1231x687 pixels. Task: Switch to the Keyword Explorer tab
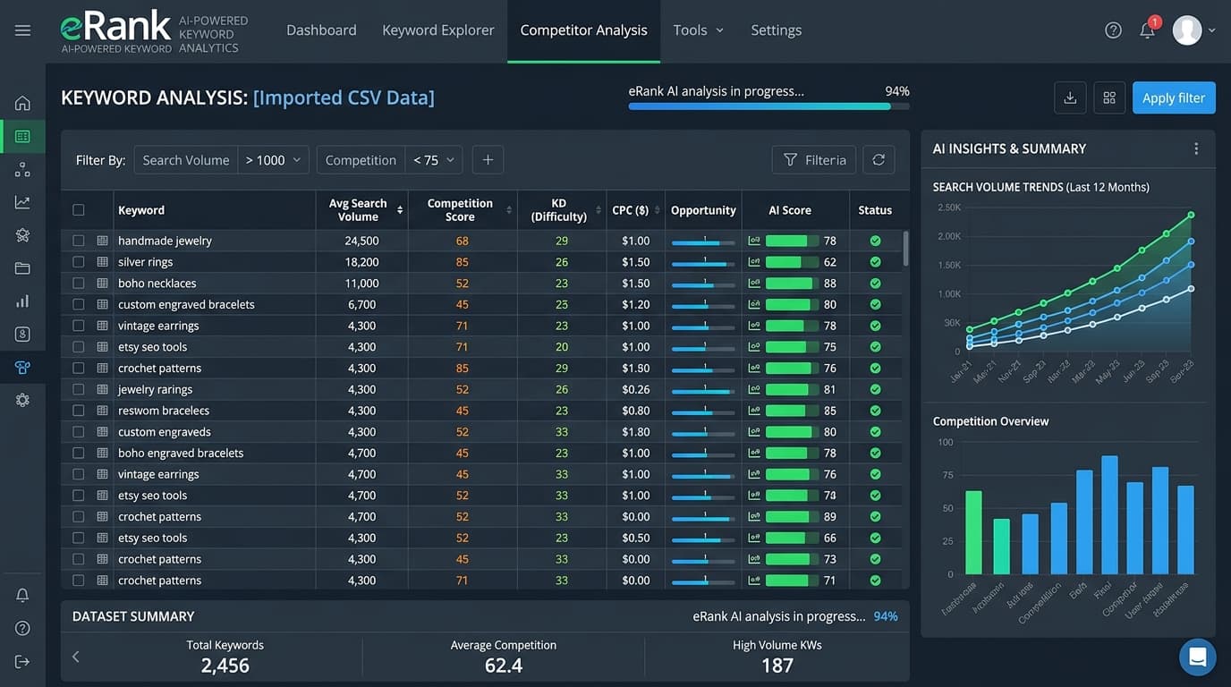(x=437, y=30)
